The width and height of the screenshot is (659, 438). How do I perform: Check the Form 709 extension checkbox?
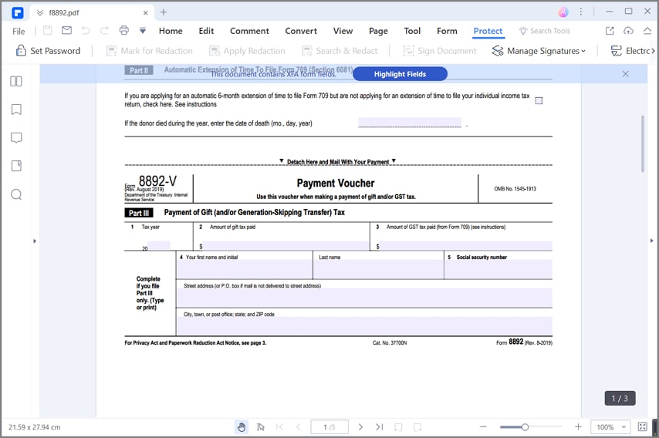539,100
